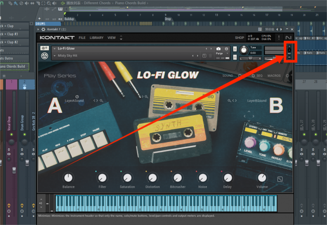Screen dimensions: 327x225
Task: Toggle mixer track 1 green enable LED
Action: click(x=12, y=134)
